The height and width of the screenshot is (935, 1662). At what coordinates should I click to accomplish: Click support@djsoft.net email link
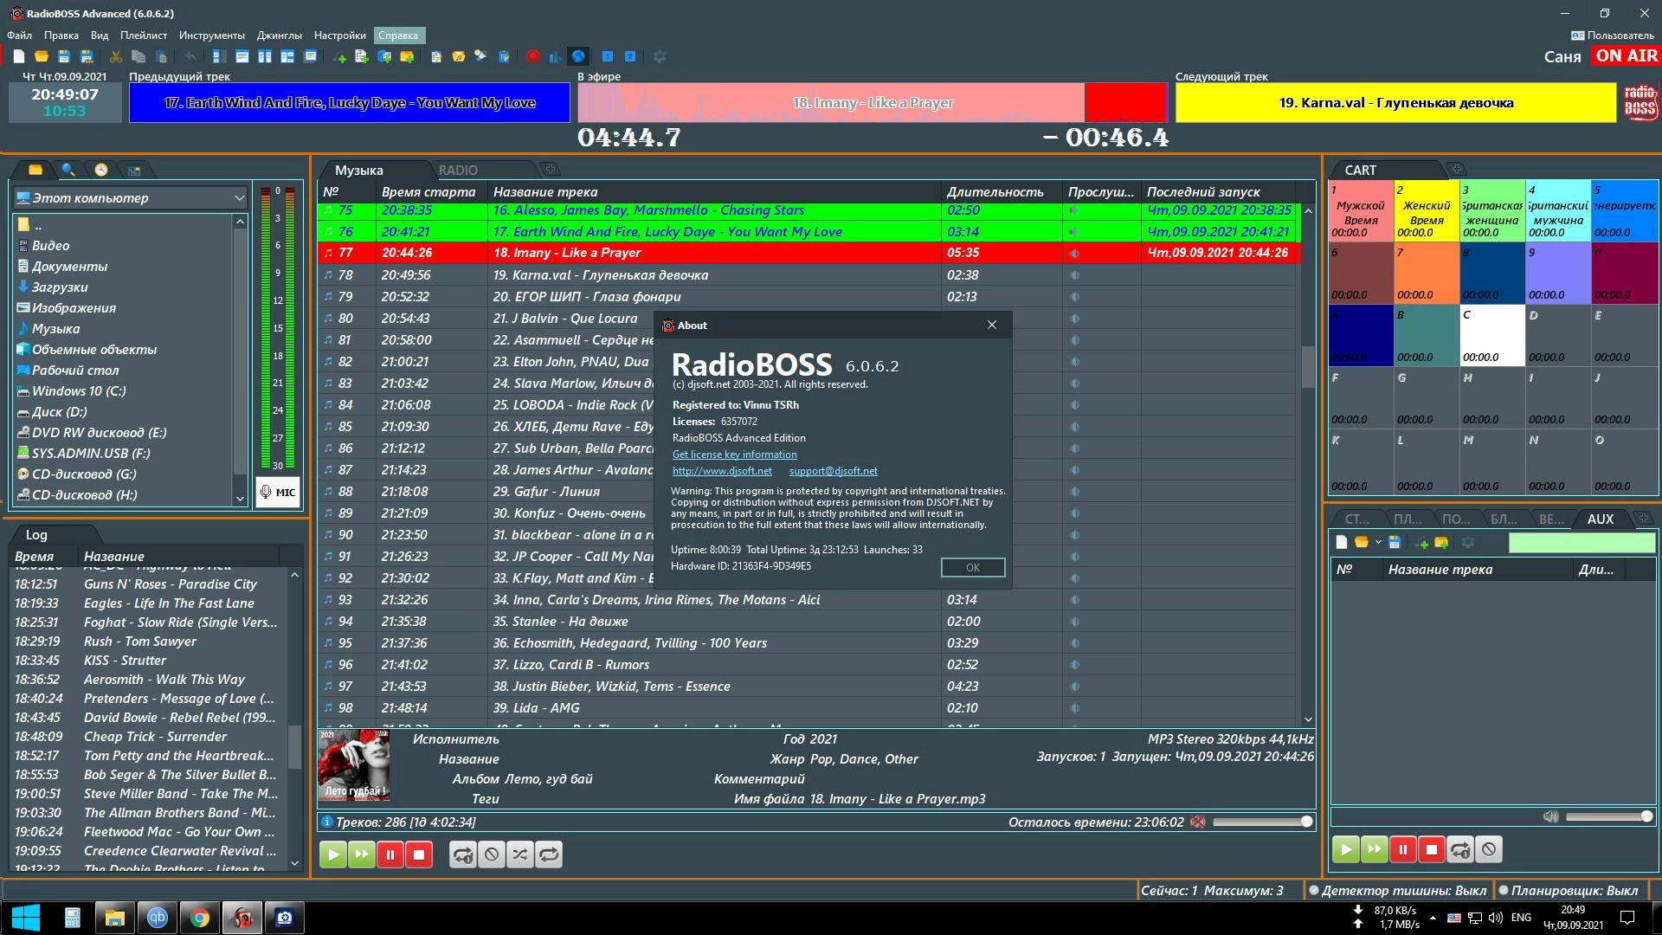point(833,471)
